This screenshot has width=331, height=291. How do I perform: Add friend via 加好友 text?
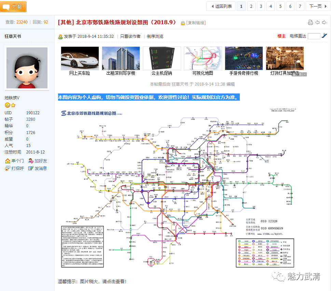click(x=41, y=161)
